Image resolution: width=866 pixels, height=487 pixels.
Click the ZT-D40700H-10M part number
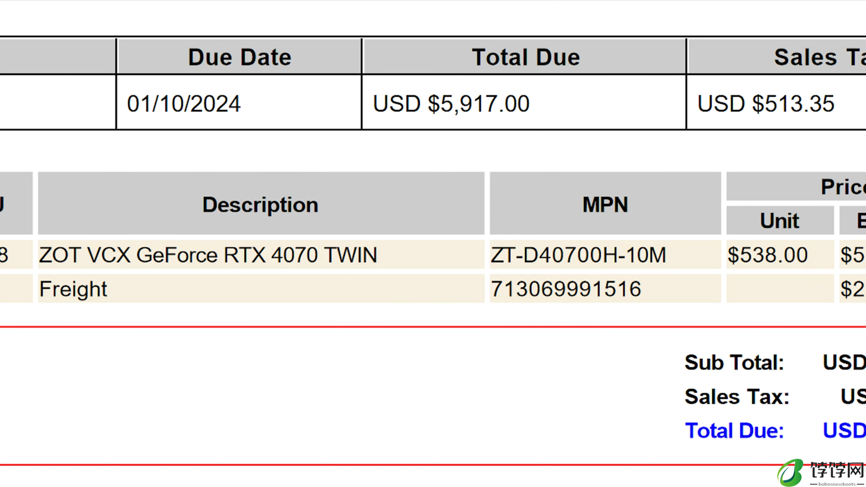(579, 255)
